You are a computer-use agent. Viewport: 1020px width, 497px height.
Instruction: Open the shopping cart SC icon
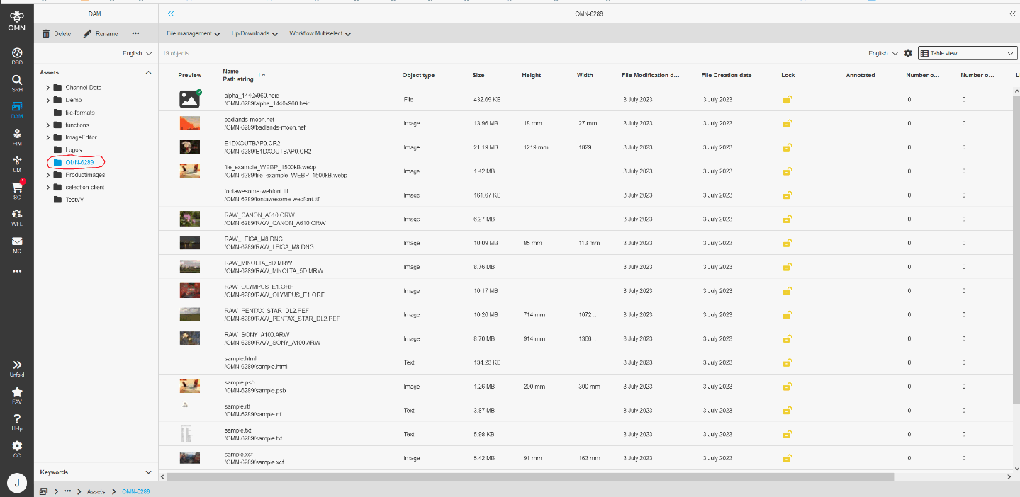click(x=16, y=190)
